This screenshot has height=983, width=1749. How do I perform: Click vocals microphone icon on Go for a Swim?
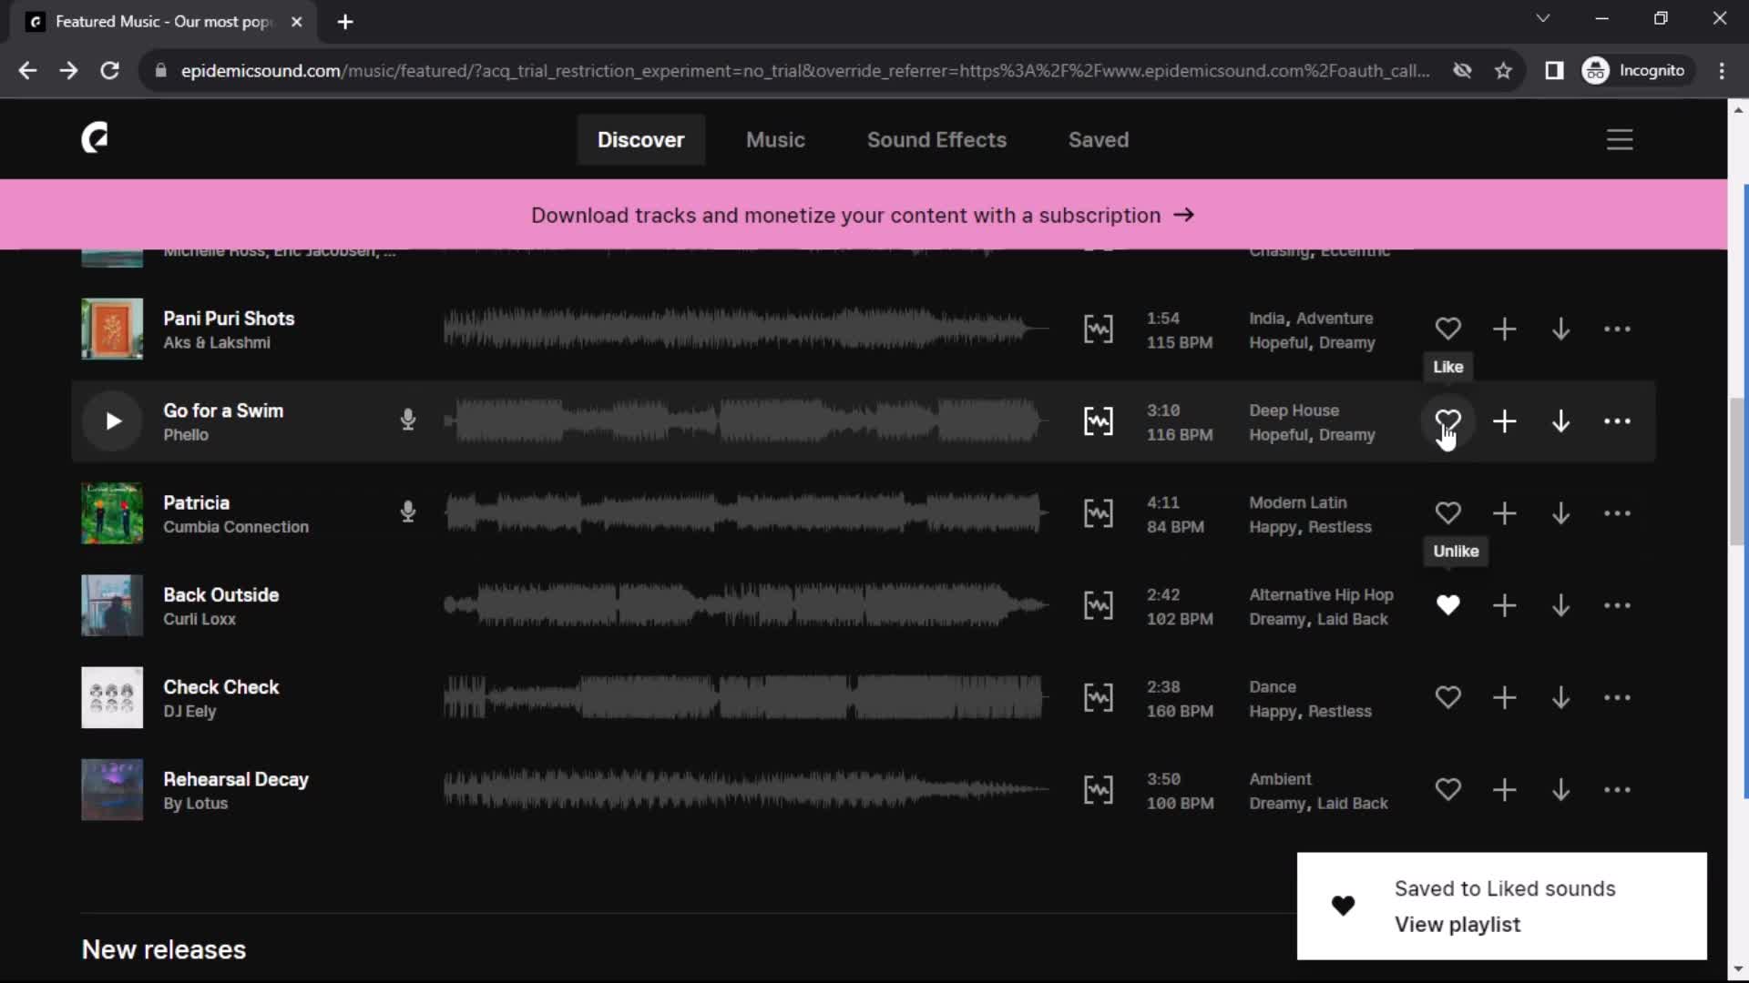click(408, 420)
